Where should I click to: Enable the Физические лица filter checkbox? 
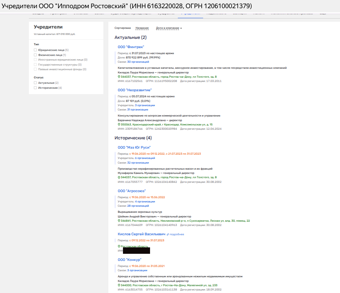pos(35,55)
